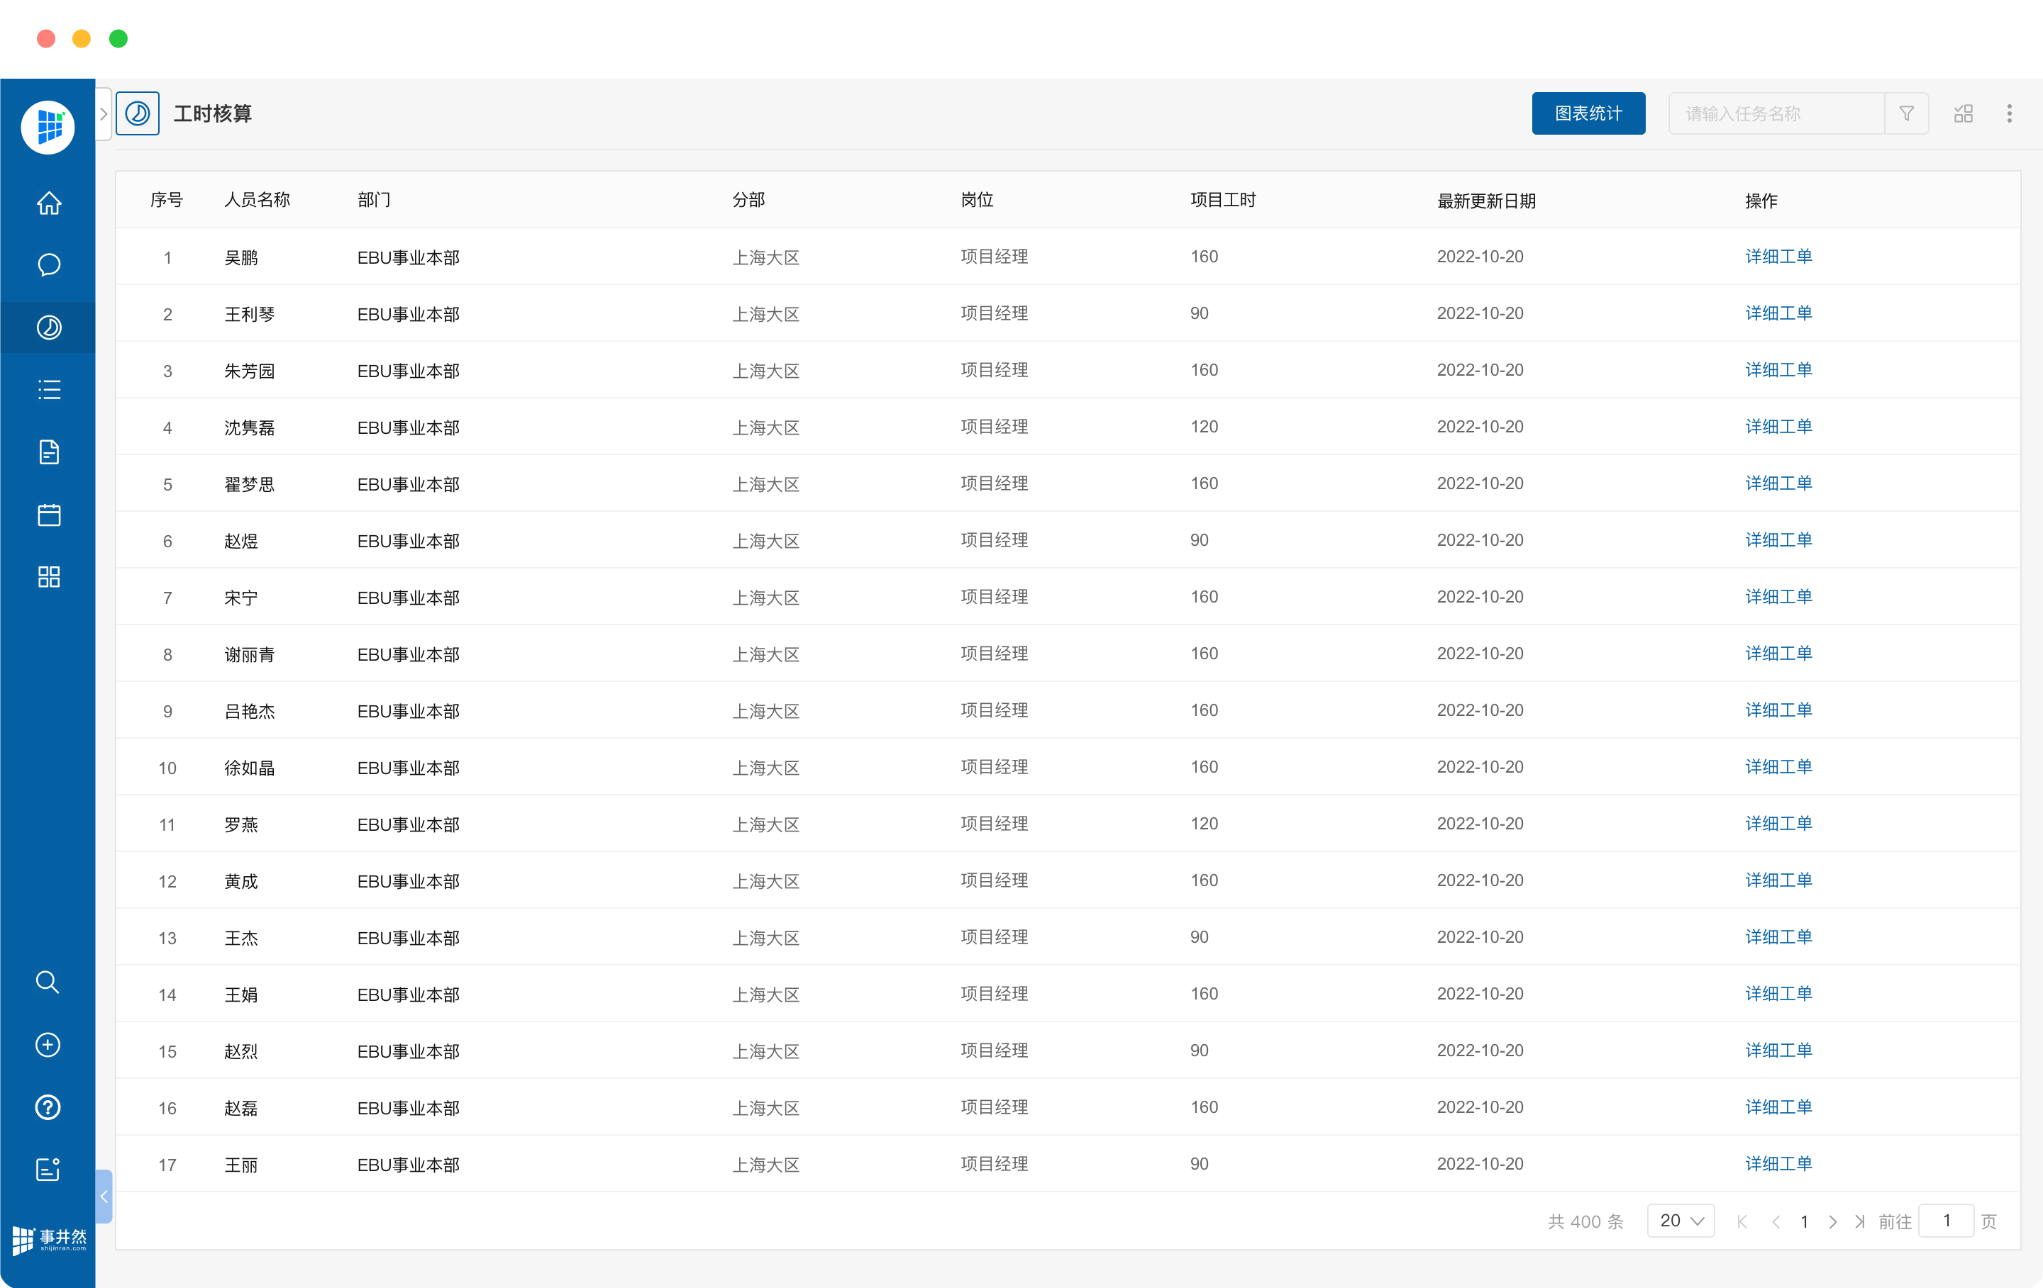The image size is (2043, 1288).
Task: Click the plus add icon in sidebar
Action: 48,1045
